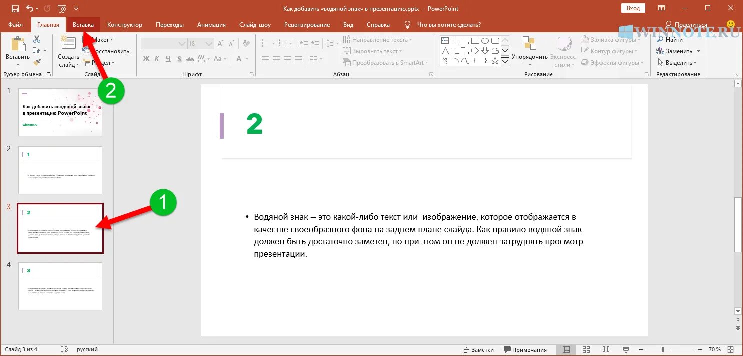Select the oval shape in gallery
Image resolution: width=743 pixels, height=356 pixels.
pos(485,41)
